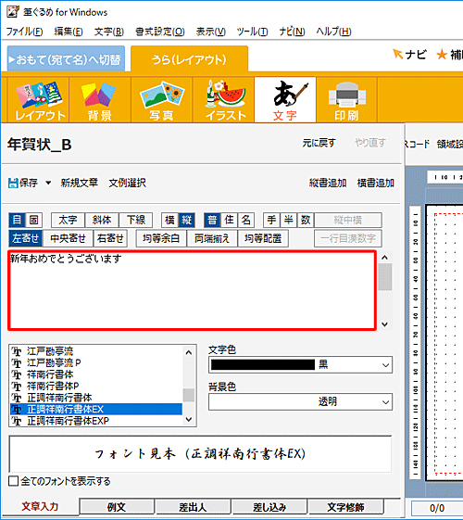Click 文例選択 button
463x520 pixels.
click(x=127, y=183)
